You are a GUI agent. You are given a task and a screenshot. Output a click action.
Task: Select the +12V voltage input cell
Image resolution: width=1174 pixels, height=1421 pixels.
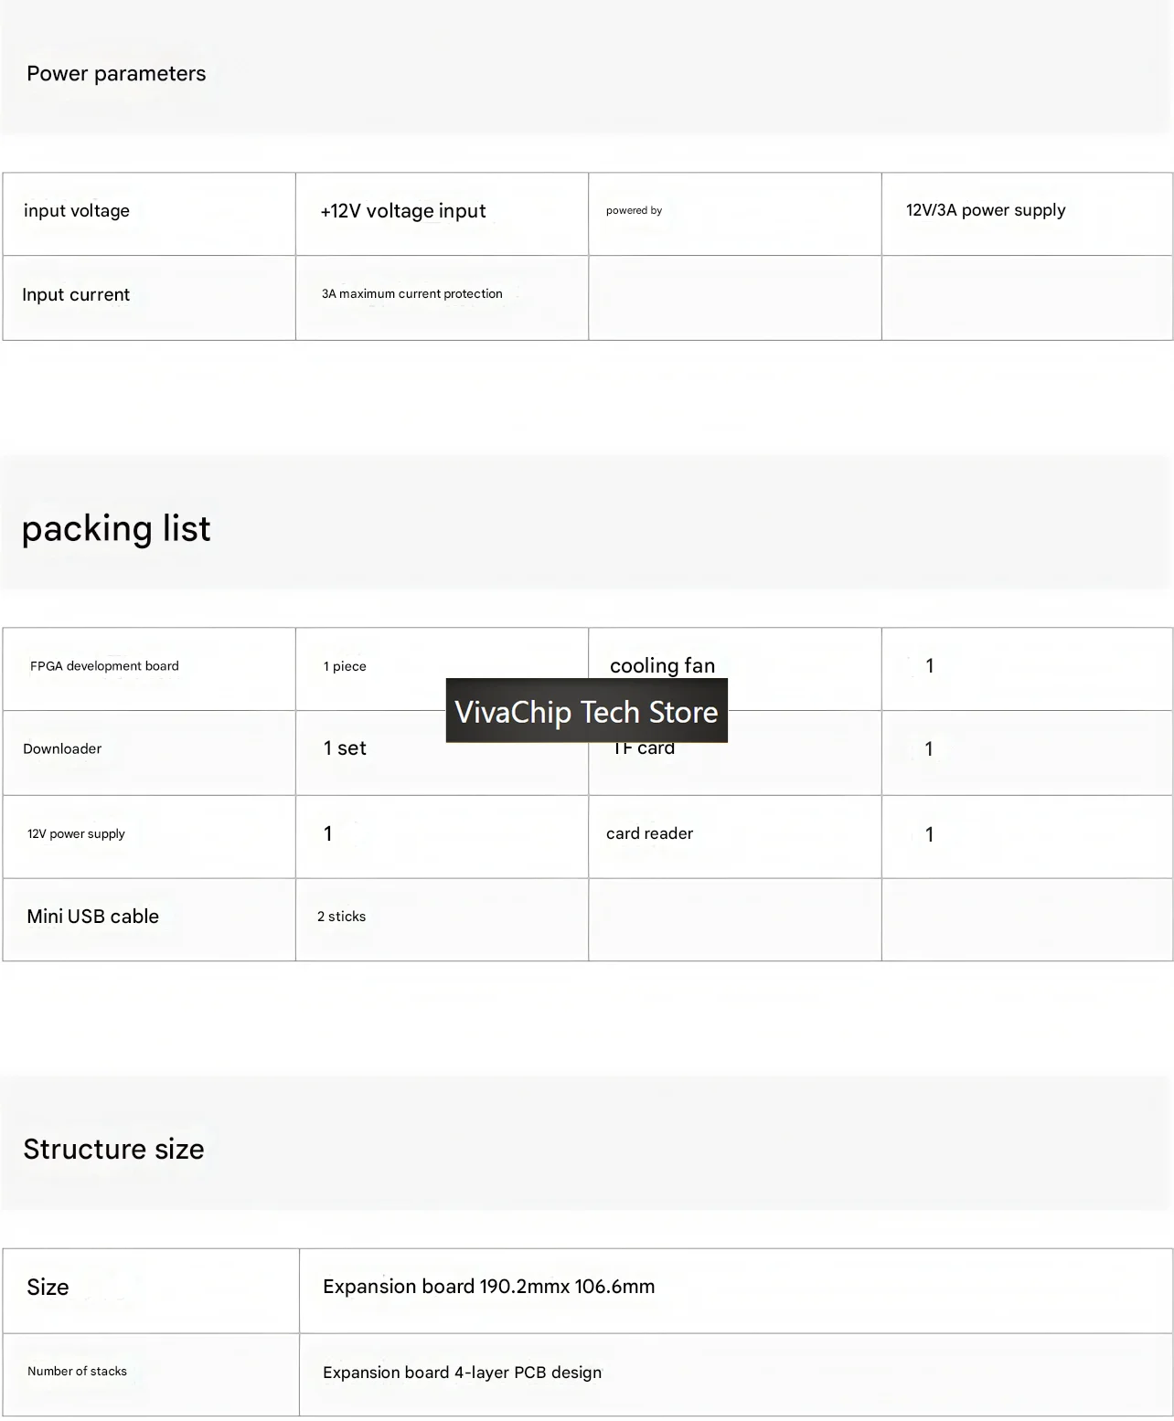click(x=442, y=214)
